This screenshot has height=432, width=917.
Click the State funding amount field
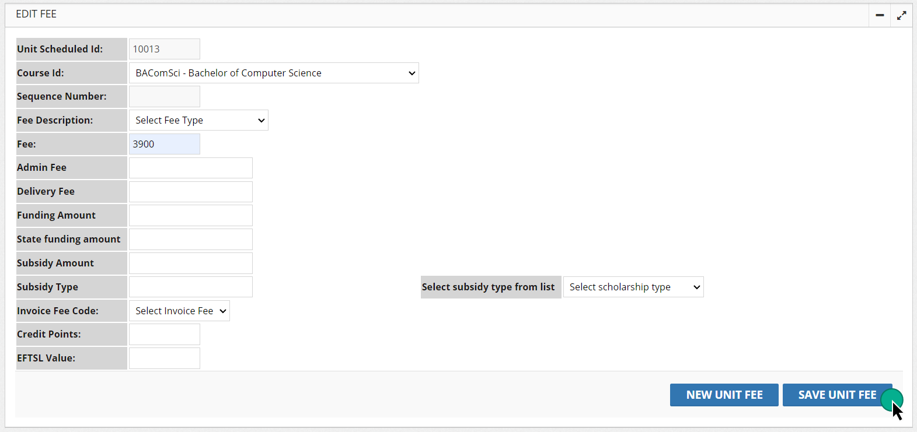point(190,239)
